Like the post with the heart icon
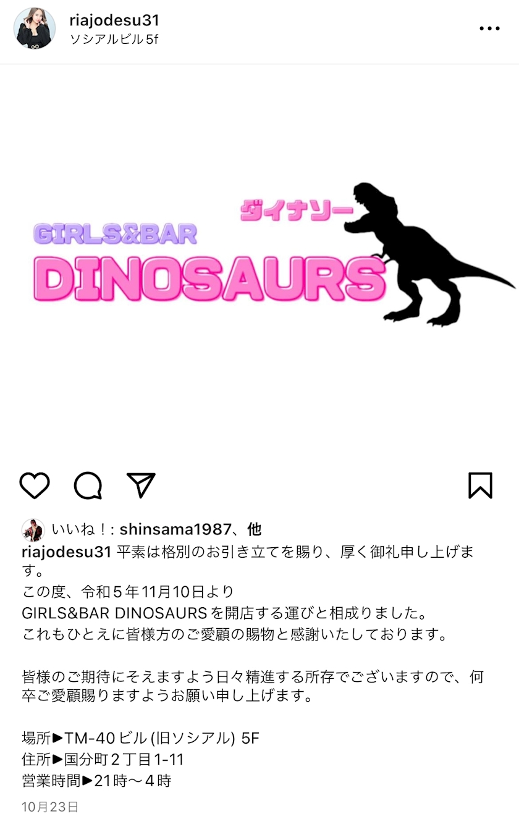The height and width of the screenshot is (819, 519). (x=35, y=486)
